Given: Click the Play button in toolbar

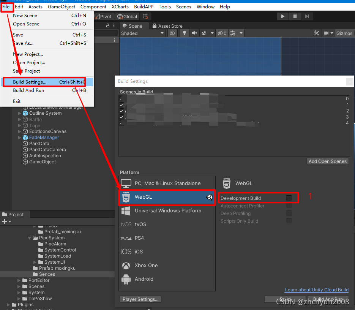Looking at the screenshot, I should point(282,16).
